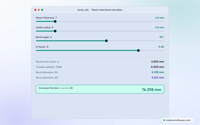Click the 'K-factor K' label
Viewport: 200px width, 125px height.
[42, 47]
